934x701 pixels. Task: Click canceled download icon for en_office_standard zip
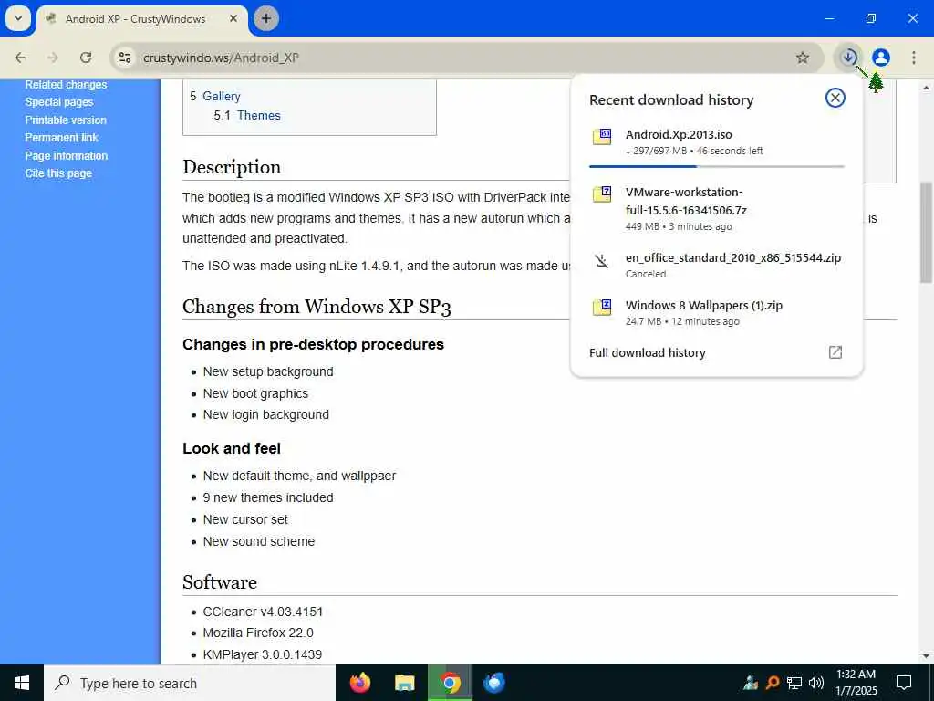click(602, 261)
